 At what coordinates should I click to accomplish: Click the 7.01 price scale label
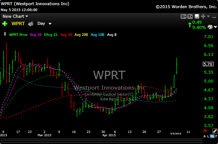208,37
